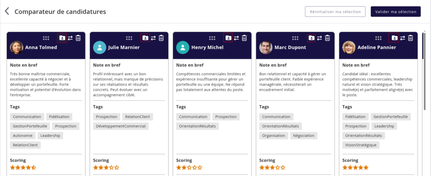Click the Négociation tag on Marc Dupont's card
Image resolution: width=431 pixels, height=176 pixels.
[304, 135]
